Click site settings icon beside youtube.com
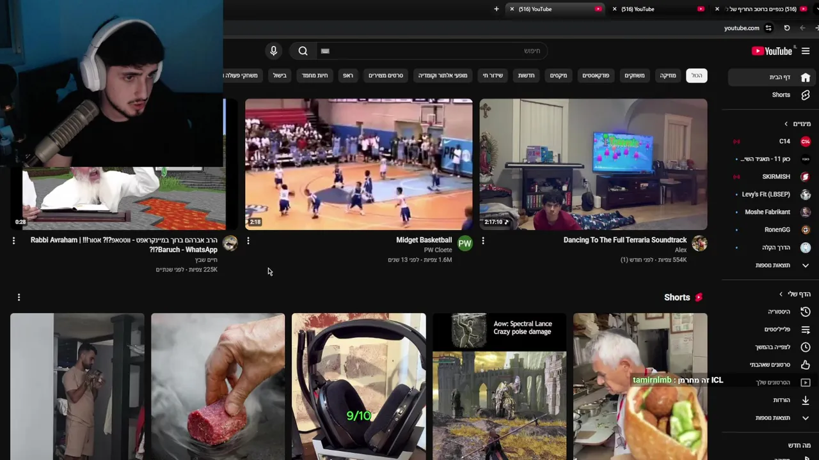 (x=768, y=28)
